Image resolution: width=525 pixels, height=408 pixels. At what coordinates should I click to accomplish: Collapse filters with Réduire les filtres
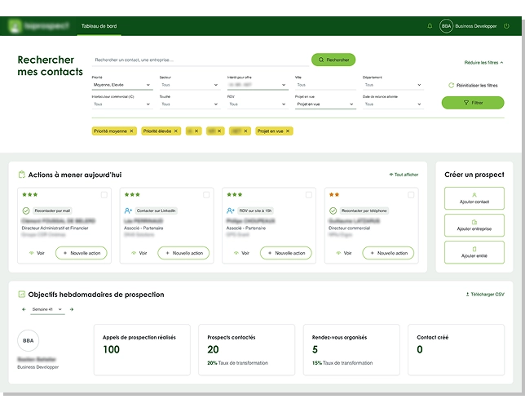click(483, 62)
